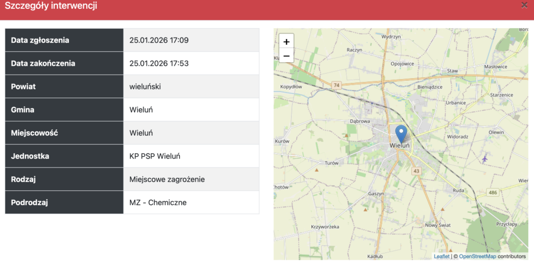Select the MZ - Chemiczne subtype cell
The width and height of the screenshot is (534, 265).
(158, 202)
